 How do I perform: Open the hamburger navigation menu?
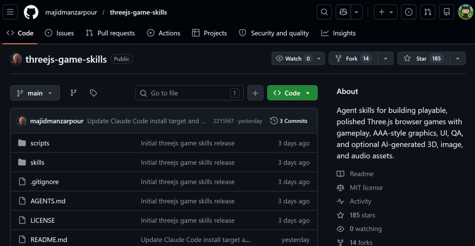10,12
